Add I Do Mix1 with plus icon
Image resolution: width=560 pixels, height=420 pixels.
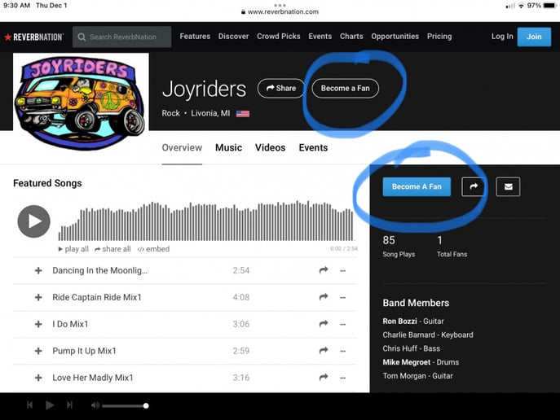(x=38, y=324)
